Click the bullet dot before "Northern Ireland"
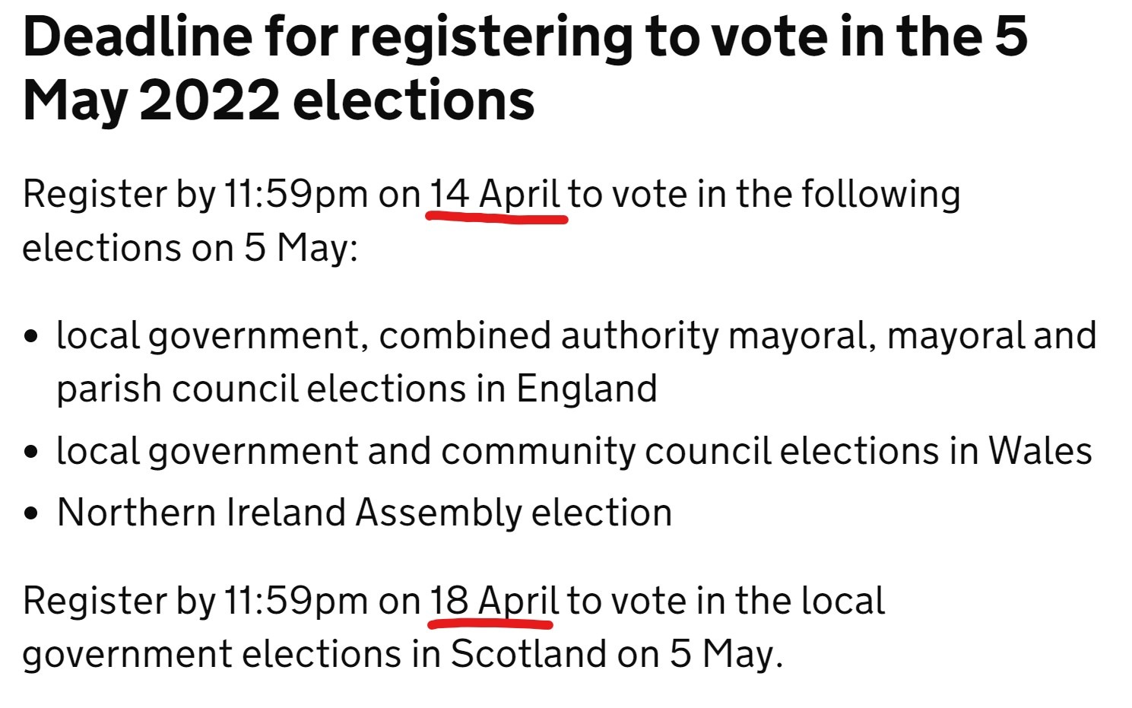 click(x=31, y=513)
